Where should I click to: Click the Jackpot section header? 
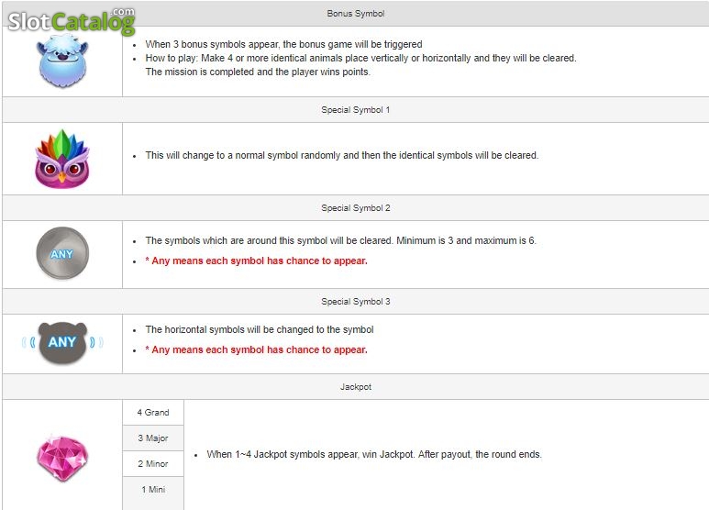[355, 387]
